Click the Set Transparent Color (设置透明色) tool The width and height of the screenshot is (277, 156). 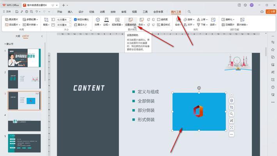tap(131, 24)
